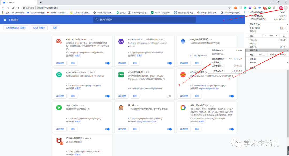
Task: Decrease zoom with the minus button
Action: [x=265, y=36]
